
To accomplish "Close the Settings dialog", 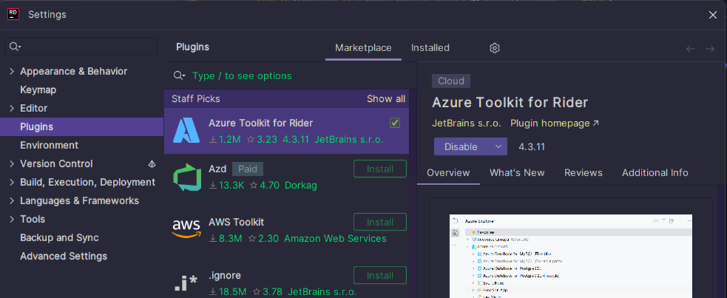I will click(x=713, y=15).
